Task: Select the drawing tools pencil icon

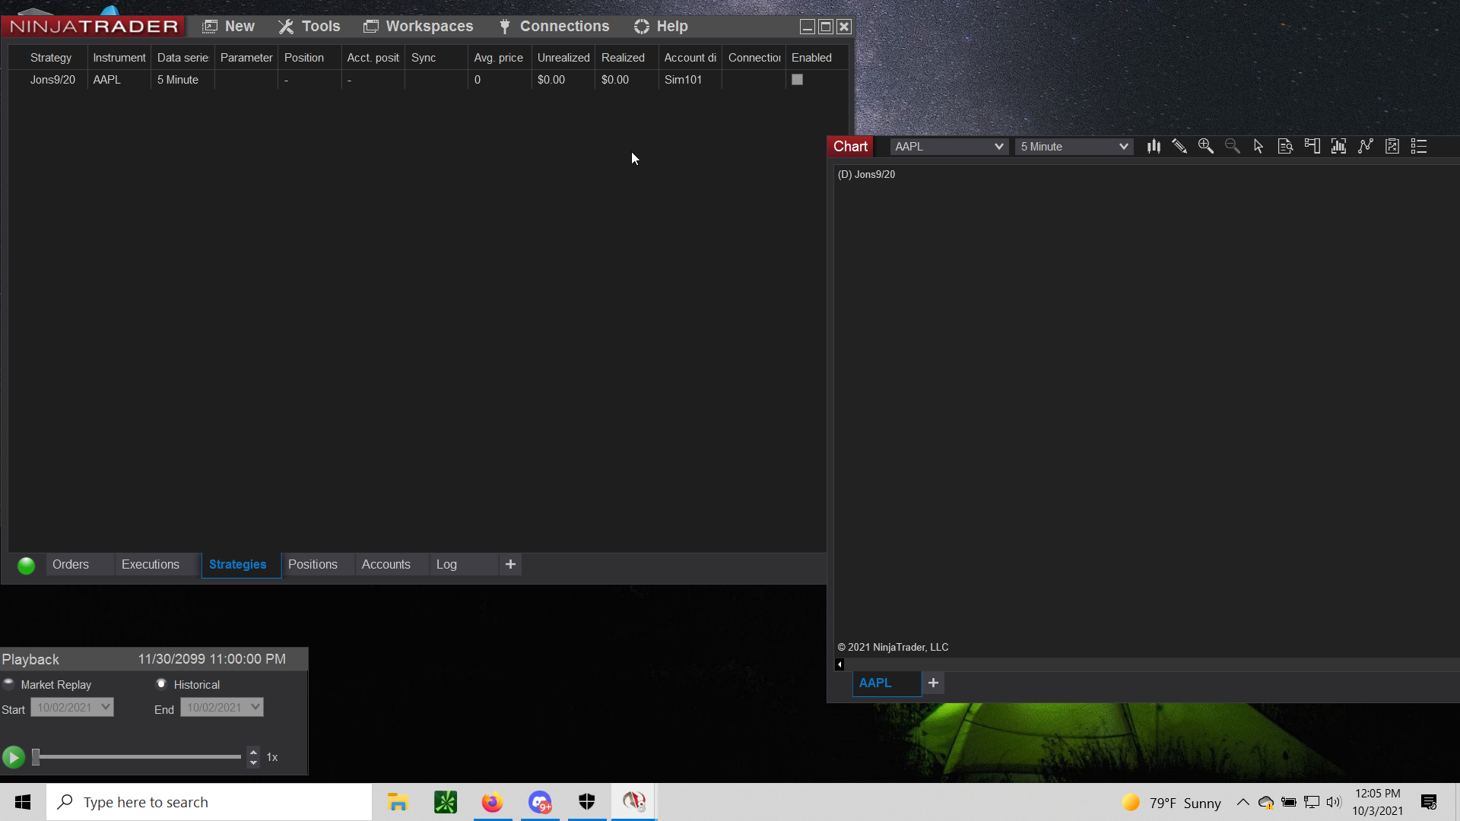Action: click(1179, 147)
